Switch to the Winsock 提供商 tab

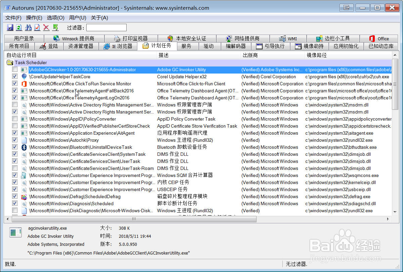[74, 39]
